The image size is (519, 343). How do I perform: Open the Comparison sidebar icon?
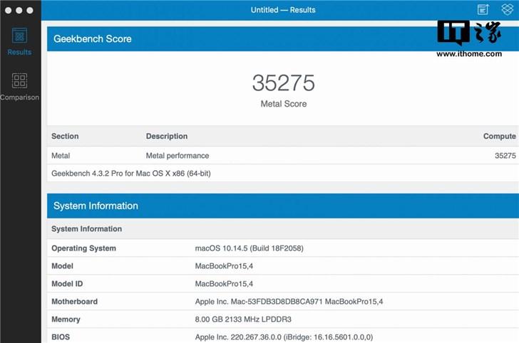(19, 80)
